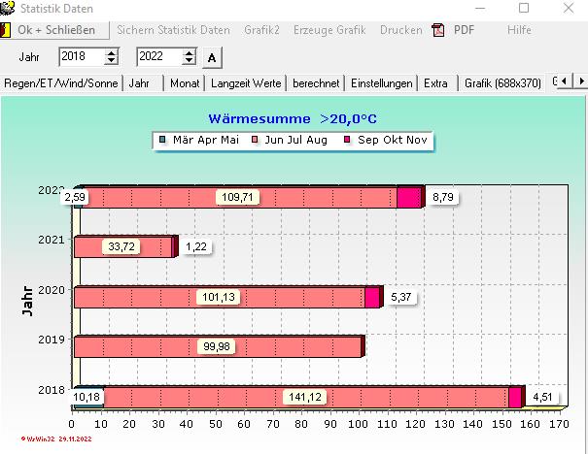Increase the end year 2022 spinner
This screenshot has height=454, width=588.
190,52
